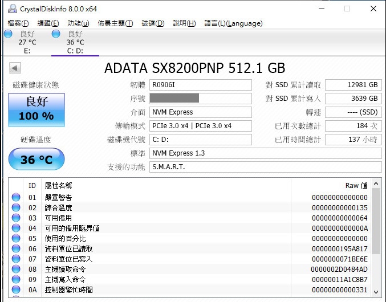
Task: Select raw value 00000011A1C8B7
Action: click(339, 280)
